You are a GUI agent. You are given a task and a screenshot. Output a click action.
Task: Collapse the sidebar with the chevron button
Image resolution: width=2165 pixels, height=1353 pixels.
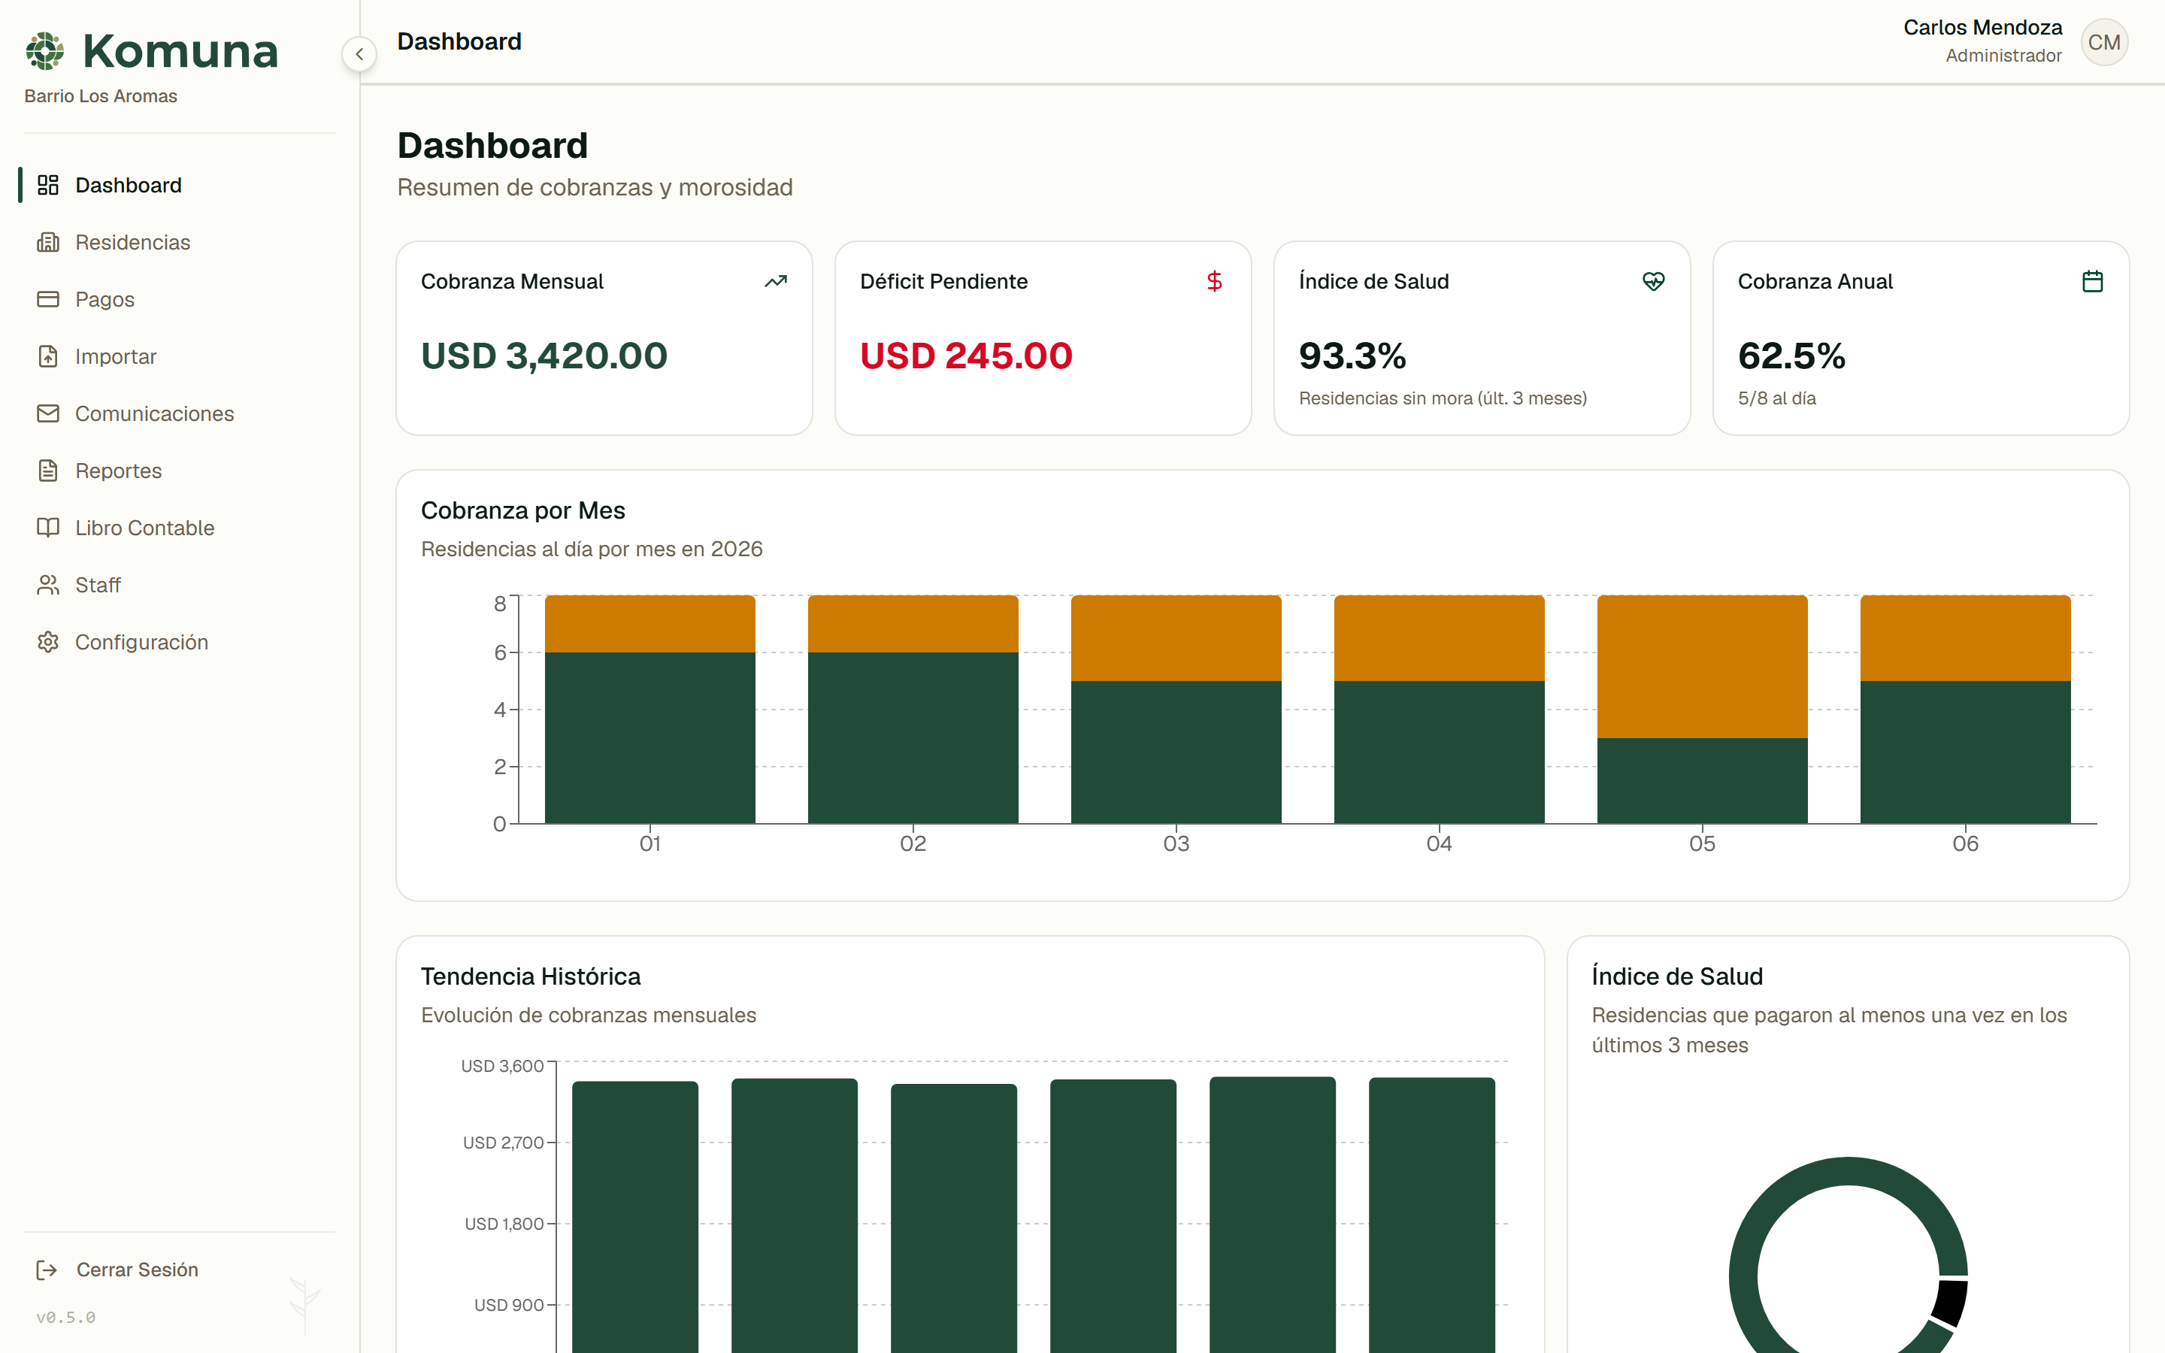[x=359, y=53]
